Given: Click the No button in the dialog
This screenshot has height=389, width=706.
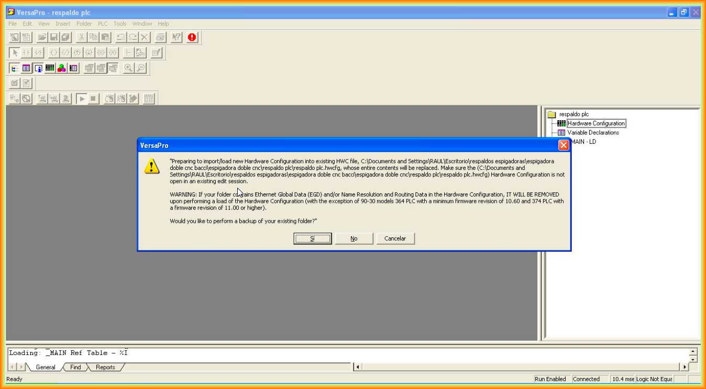Looking at the screenshot, I should (x=354, y=238).
